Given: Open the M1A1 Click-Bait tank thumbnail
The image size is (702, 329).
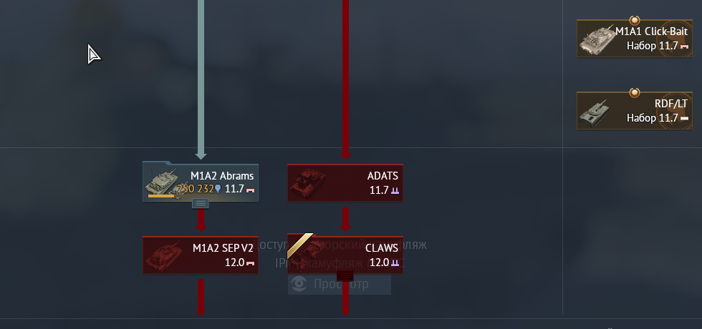Looking at the screenshot, I should (x=596, y=39).
